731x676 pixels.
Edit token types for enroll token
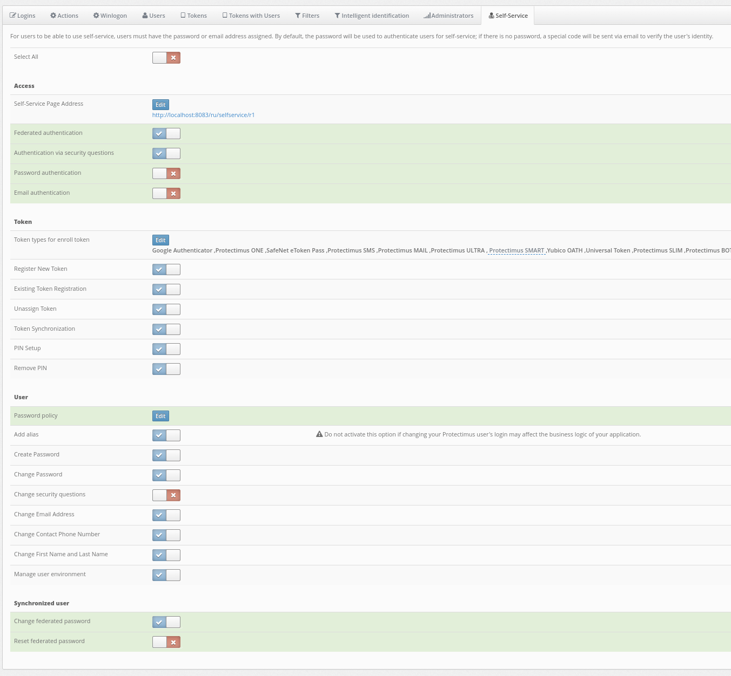(160, 240)
